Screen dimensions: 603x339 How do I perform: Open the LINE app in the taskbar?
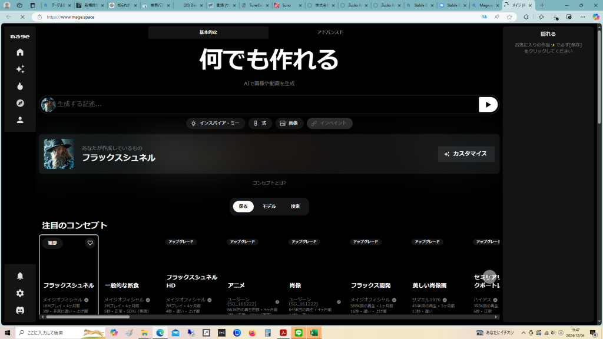[x=299, y=333]
